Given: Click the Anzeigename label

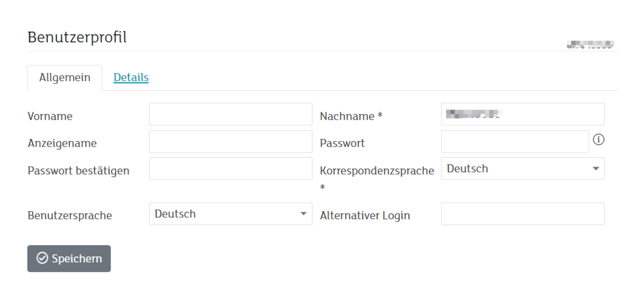Looking at the screenshot, I should [62, 143].
